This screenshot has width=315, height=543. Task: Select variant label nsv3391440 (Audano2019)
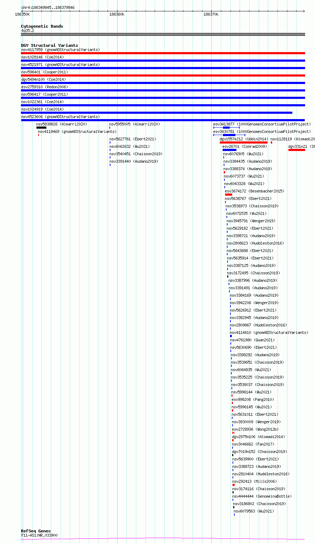tap(134, 161)
